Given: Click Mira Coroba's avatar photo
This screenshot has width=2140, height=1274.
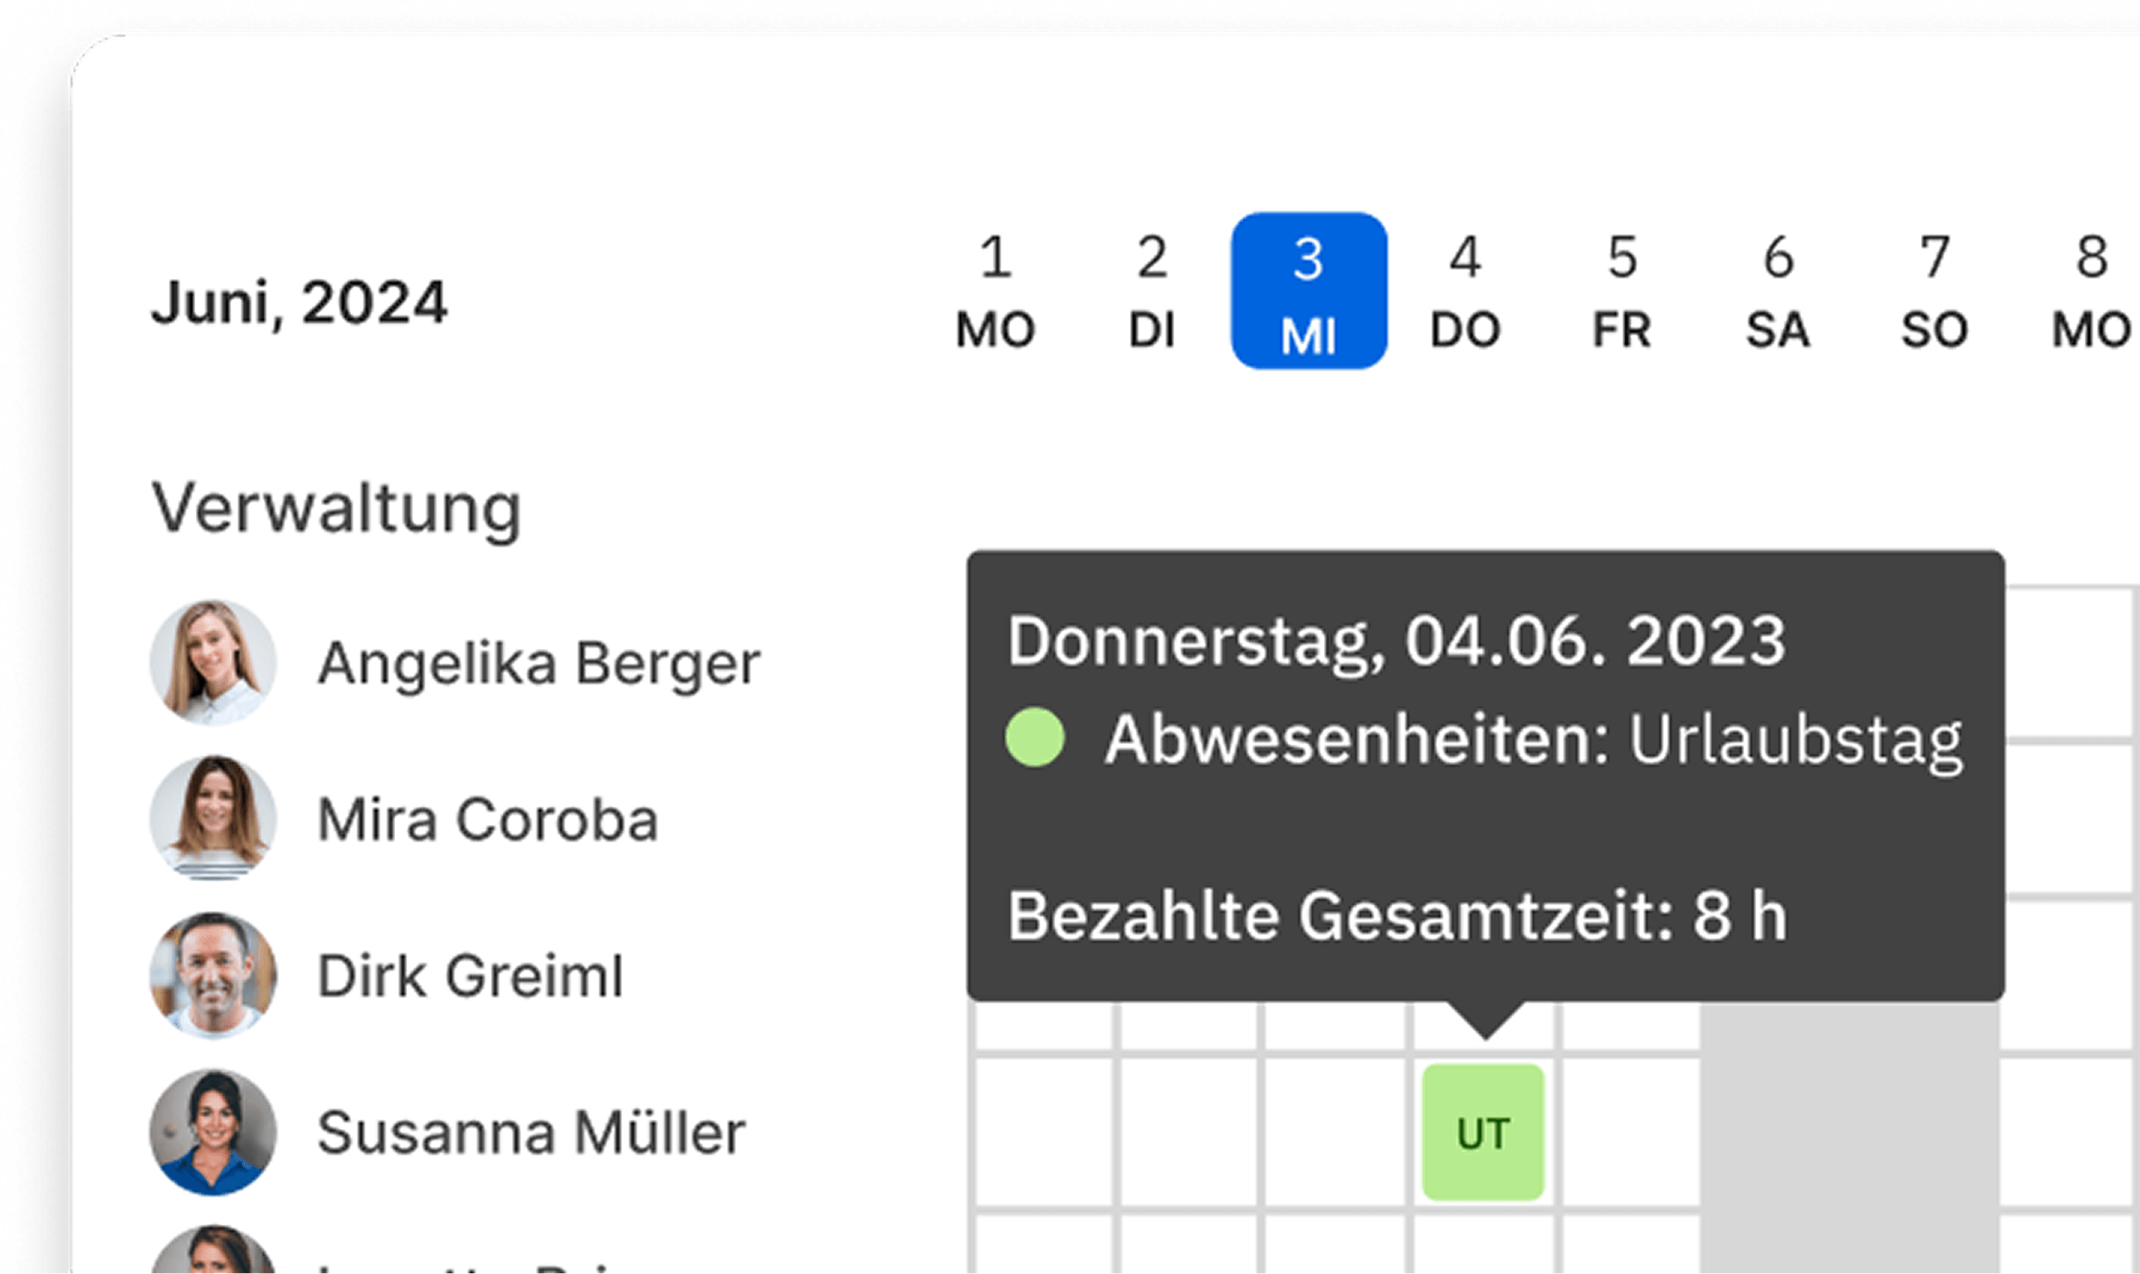Looking at the screenshot, I should [212, 819].
